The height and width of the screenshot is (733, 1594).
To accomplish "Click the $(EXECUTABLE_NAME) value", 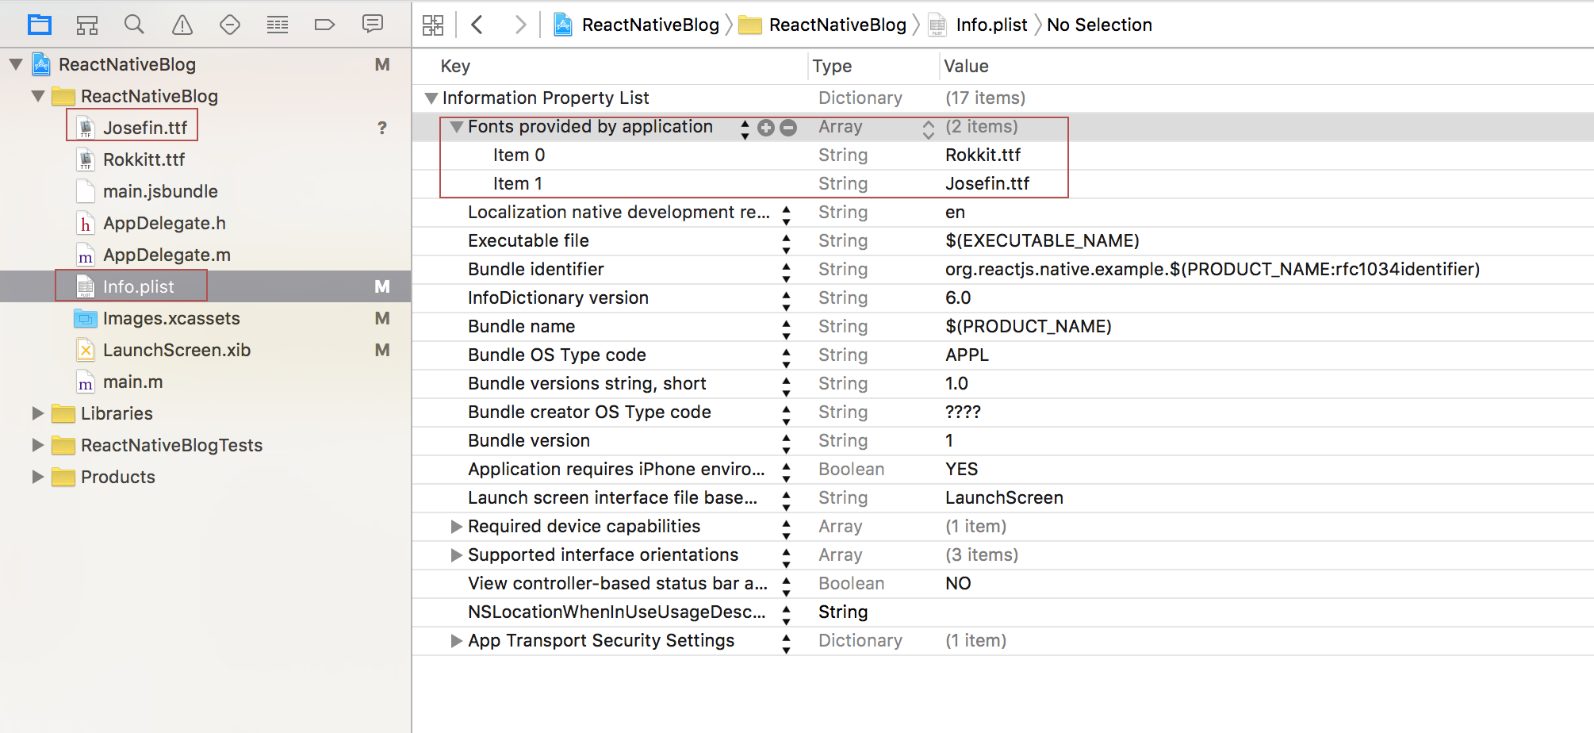I will pos(1042,241).
